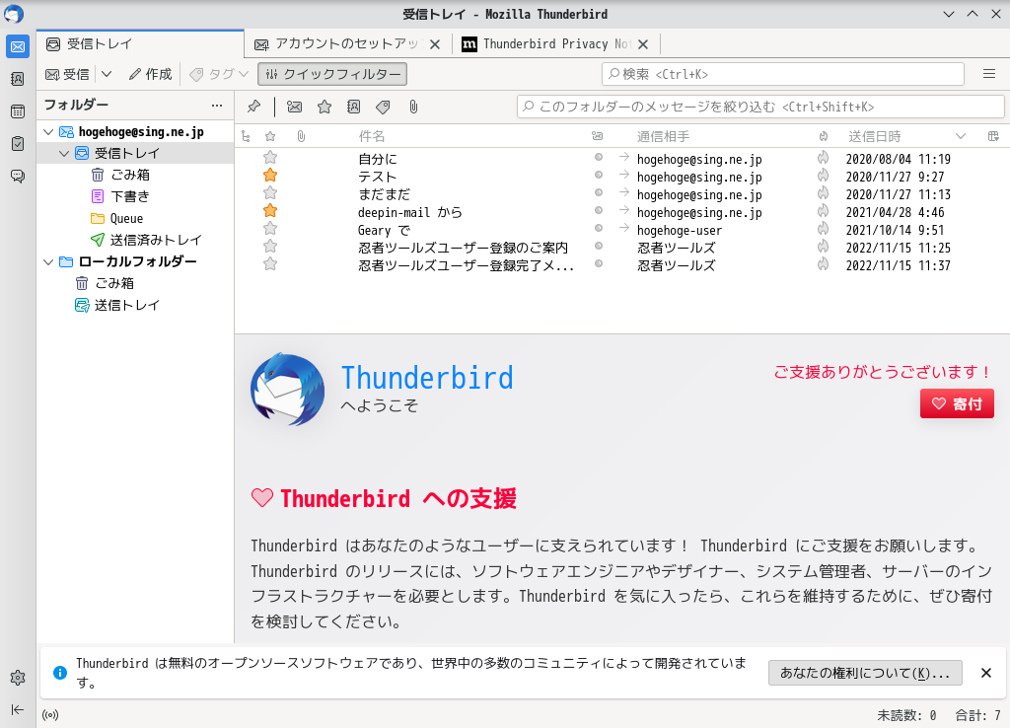Switch to the 受信トレイ tab

click(x=140, y=43)
